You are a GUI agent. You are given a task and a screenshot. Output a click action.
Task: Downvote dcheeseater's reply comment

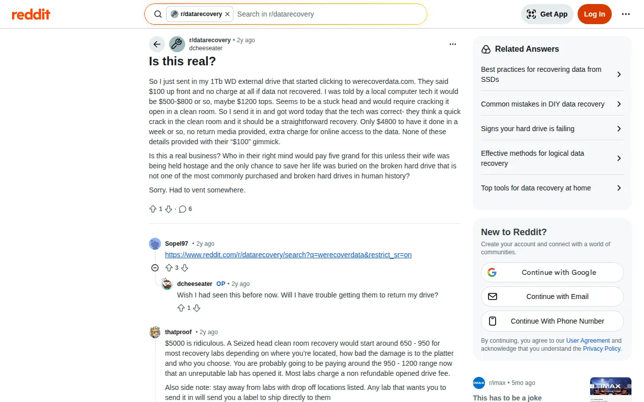(197, 308)
